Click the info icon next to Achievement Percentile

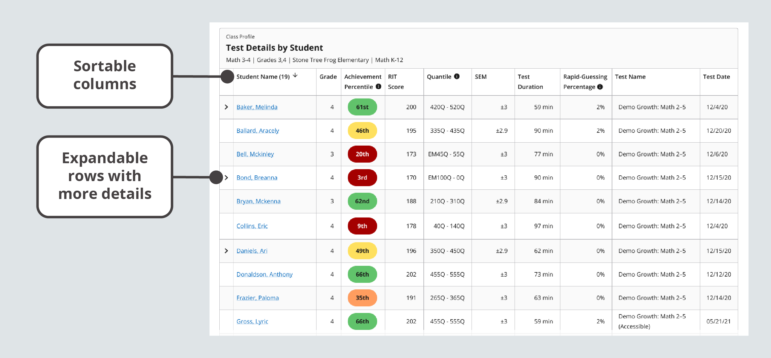click(378, 87)
